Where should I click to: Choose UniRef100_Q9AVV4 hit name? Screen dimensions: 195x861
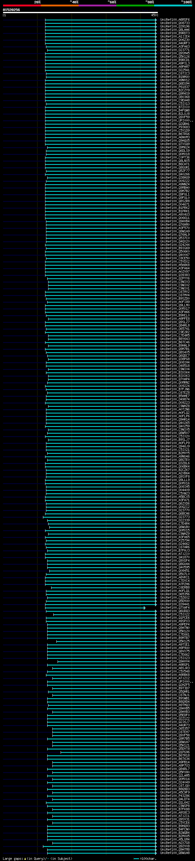tap(175, 662)
